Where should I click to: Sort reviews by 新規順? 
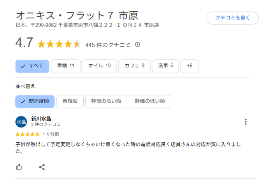tap(70, 102)
